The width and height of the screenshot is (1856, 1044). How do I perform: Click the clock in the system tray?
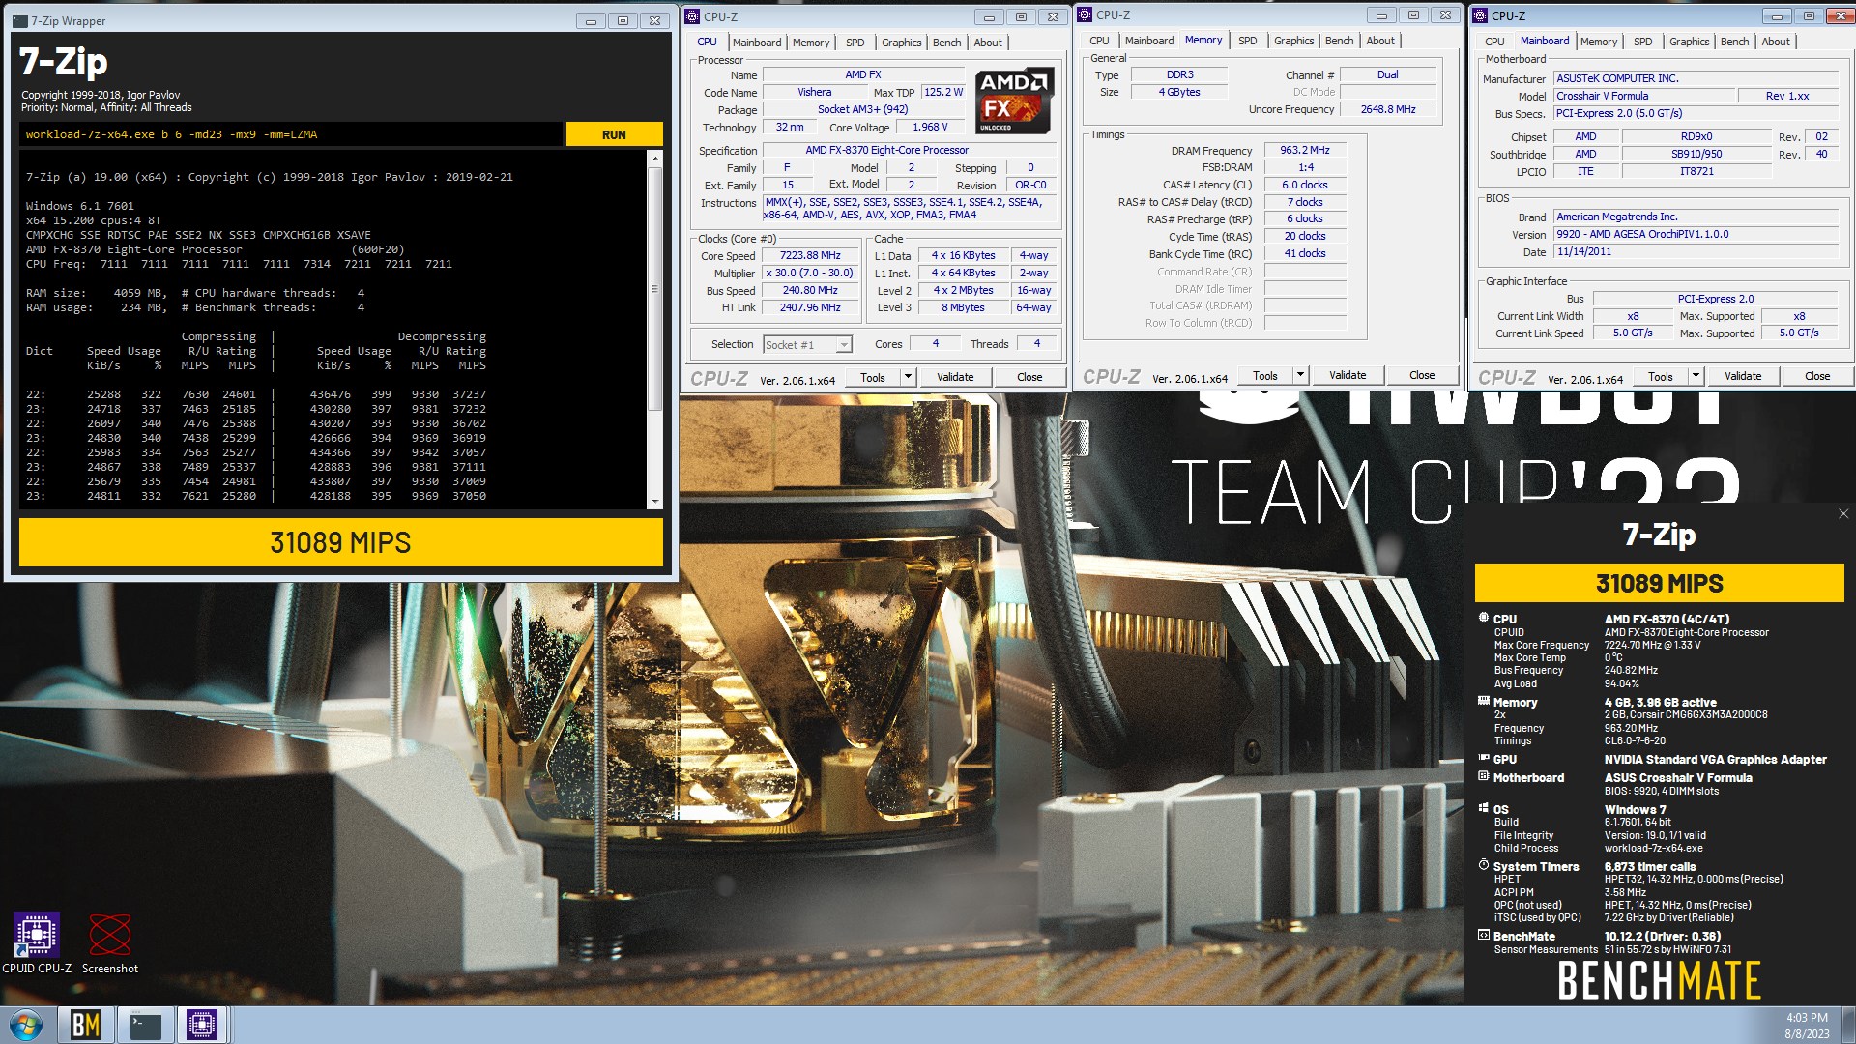[1806, 1025]
